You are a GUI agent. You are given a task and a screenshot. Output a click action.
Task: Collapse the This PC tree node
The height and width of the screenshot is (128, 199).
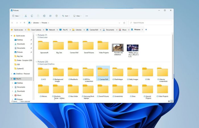(x=11, y=79)
